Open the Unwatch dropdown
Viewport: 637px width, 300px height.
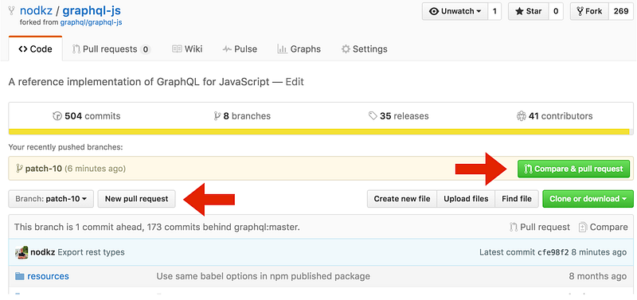tap(455, 11)
